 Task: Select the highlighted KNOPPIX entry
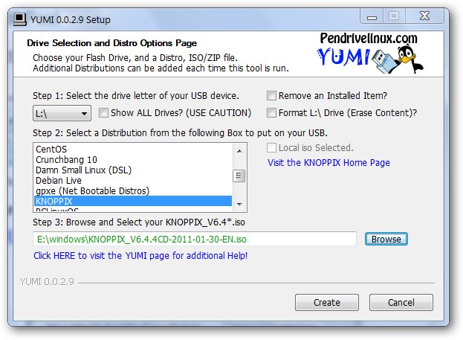(x=133, y=201)
